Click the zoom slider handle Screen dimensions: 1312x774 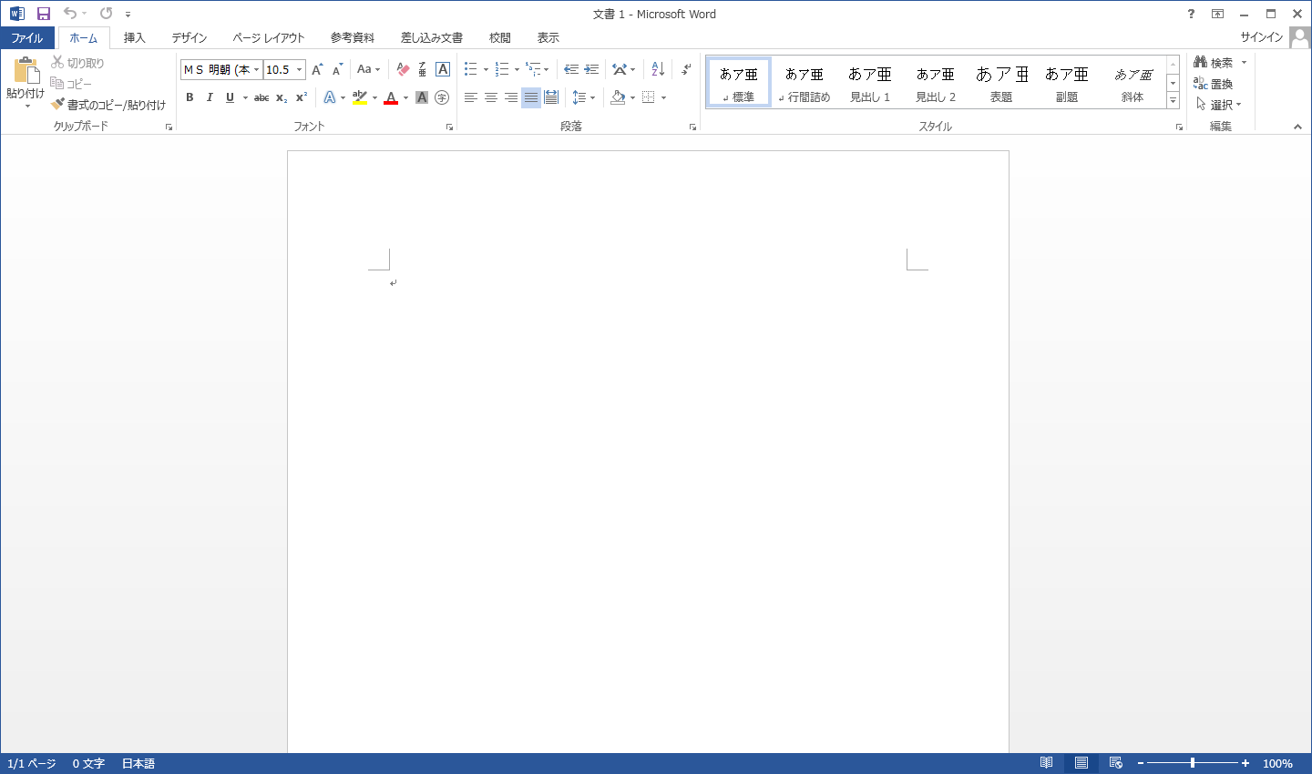(x=1193, y=763)
